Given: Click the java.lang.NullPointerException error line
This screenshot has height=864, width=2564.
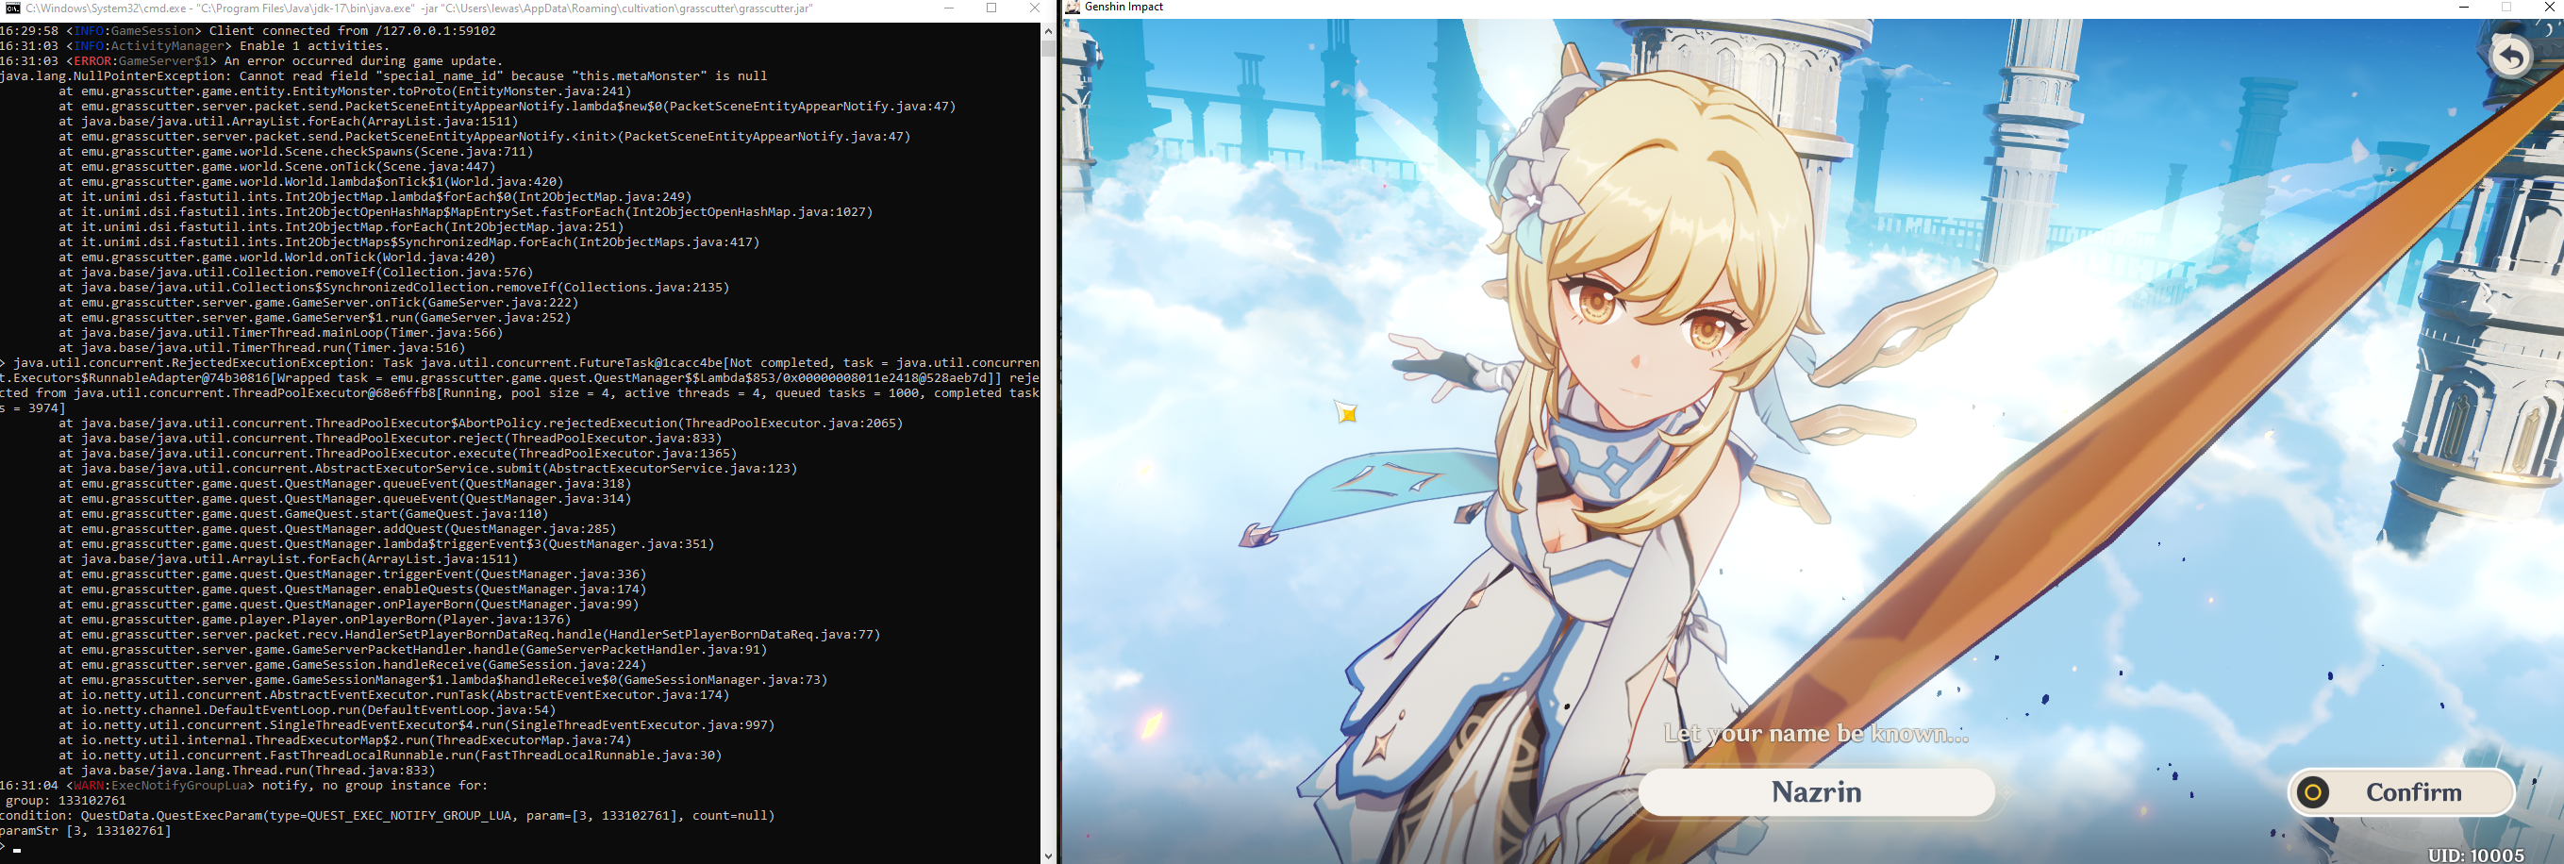Looking at the screenshot, I should tap(383, 75).
